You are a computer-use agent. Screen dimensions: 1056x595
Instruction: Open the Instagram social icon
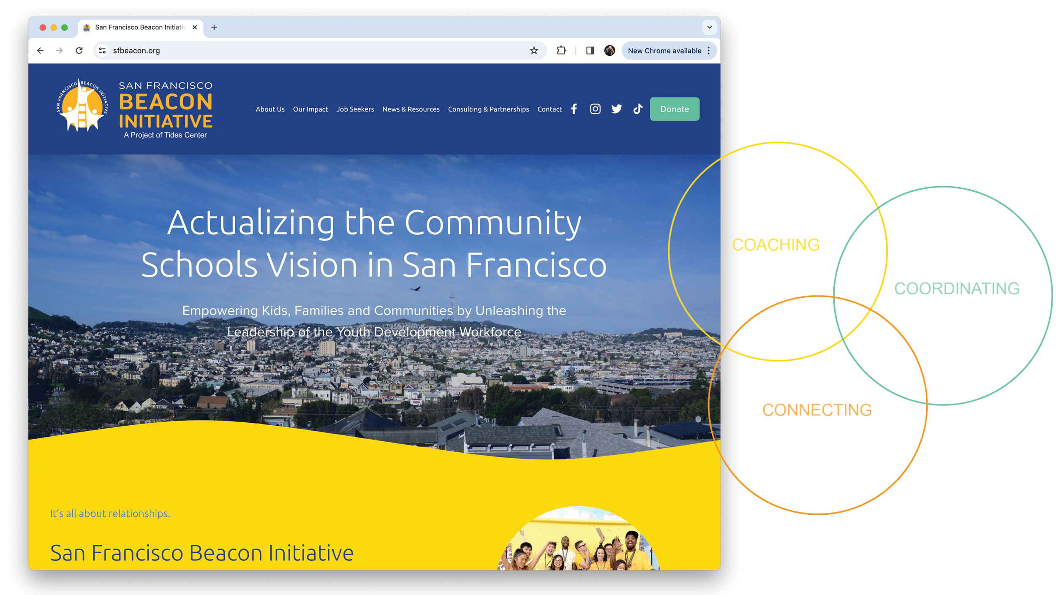click(x=595, y=109)
